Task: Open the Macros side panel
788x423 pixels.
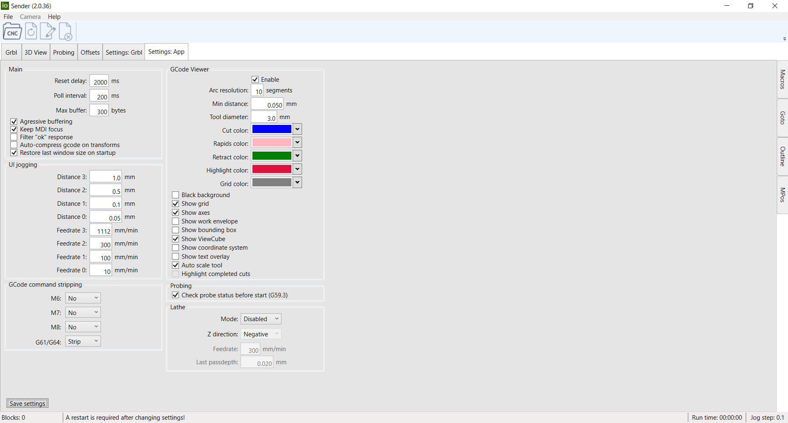Action: 782,79
